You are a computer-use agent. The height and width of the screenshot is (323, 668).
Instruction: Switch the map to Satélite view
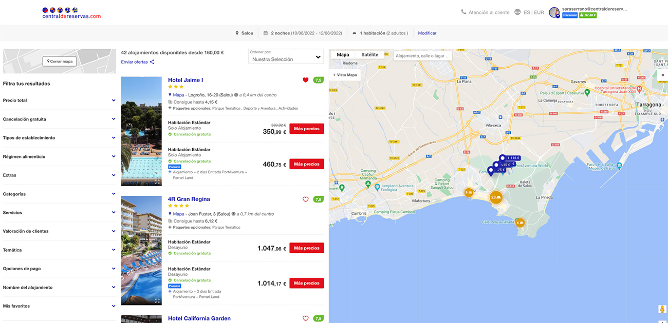point(370,55)
